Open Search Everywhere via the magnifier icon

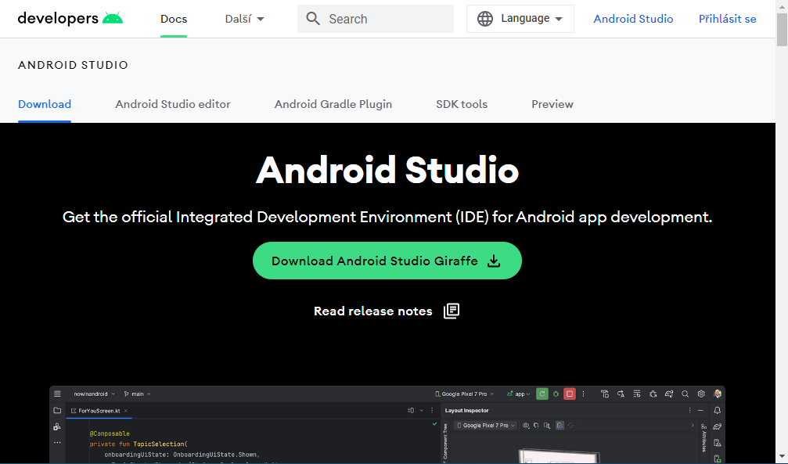click(685, 394)
